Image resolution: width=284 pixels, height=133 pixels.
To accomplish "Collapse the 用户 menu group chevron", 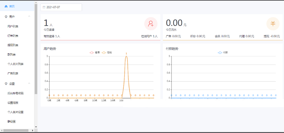I will pyautogui.click(x=29, y=16).
